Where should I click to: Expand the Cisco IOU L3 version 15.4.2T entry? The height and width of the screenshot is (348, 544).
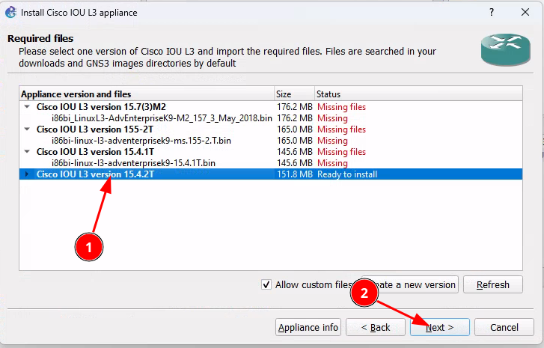[x=28, y=174]
